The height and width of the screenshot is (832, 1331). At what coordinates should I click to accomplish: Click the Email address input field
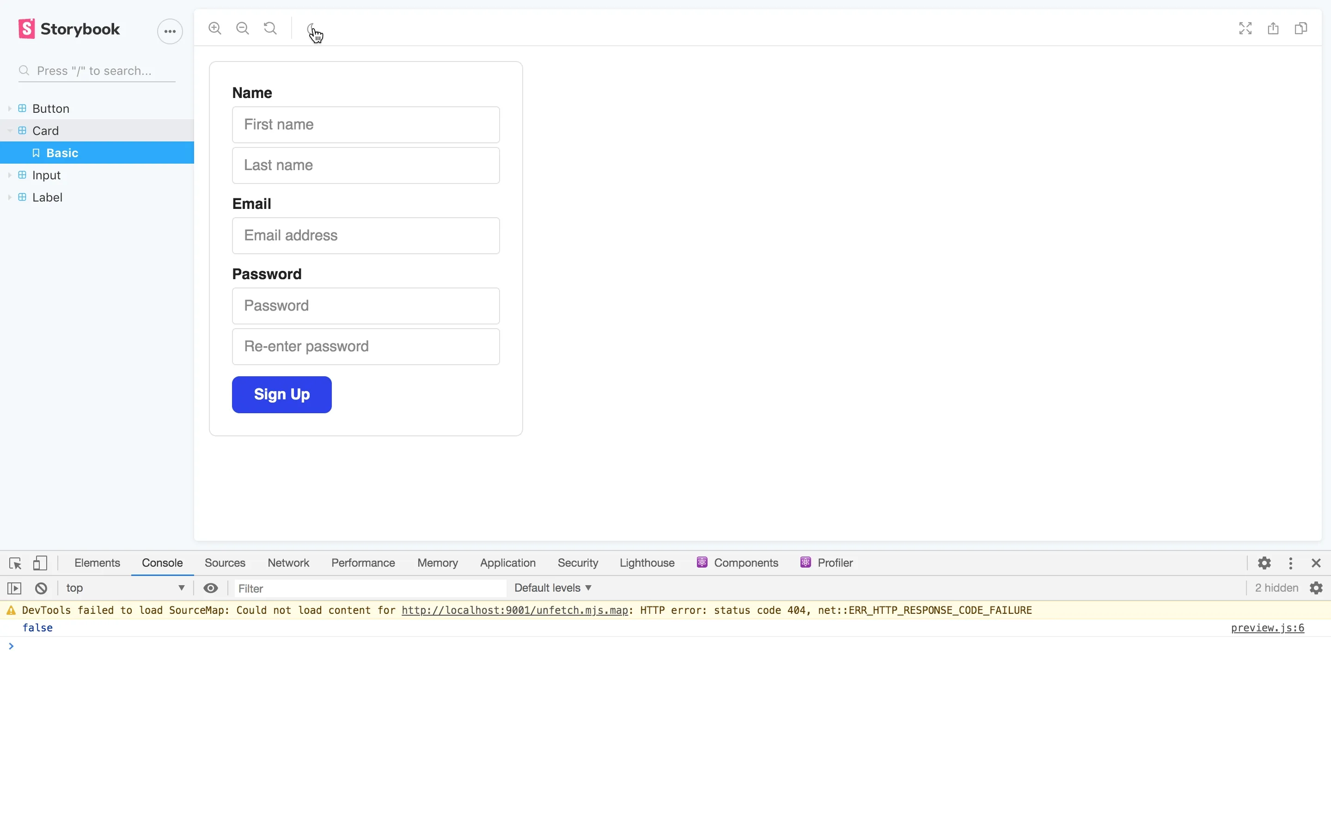[x=366, y=236]
